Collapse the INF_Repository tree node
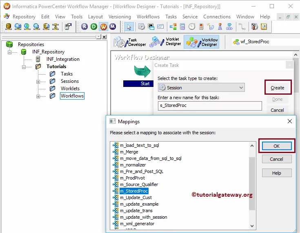Screen dimensions: 300x233 9,52
